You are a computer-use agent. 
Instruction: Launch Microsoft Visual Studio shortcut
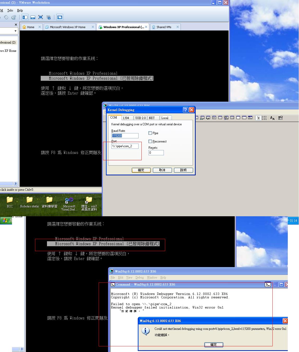tap(69, 203)
